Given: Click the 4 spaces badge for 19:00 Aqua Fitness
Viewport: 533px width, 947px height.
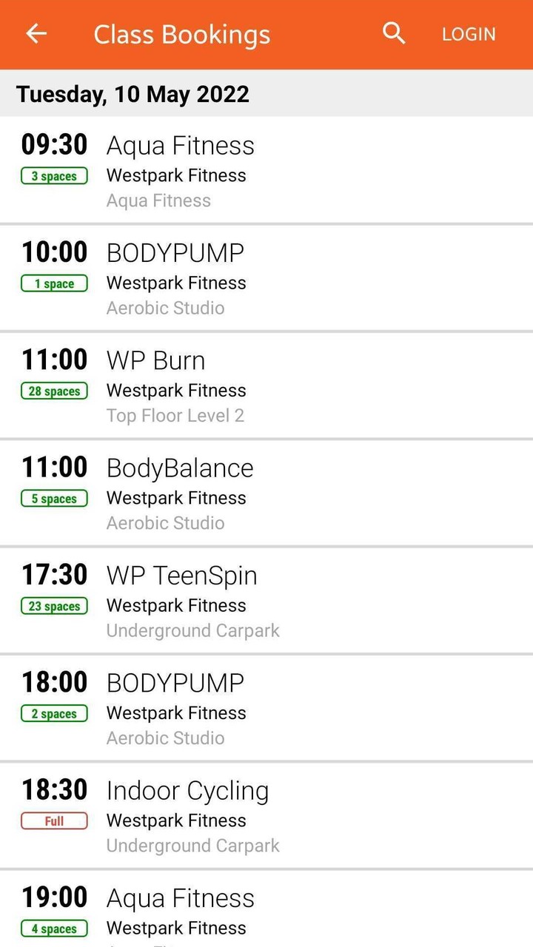Looking at the screenshot, I should coord(54,929).
